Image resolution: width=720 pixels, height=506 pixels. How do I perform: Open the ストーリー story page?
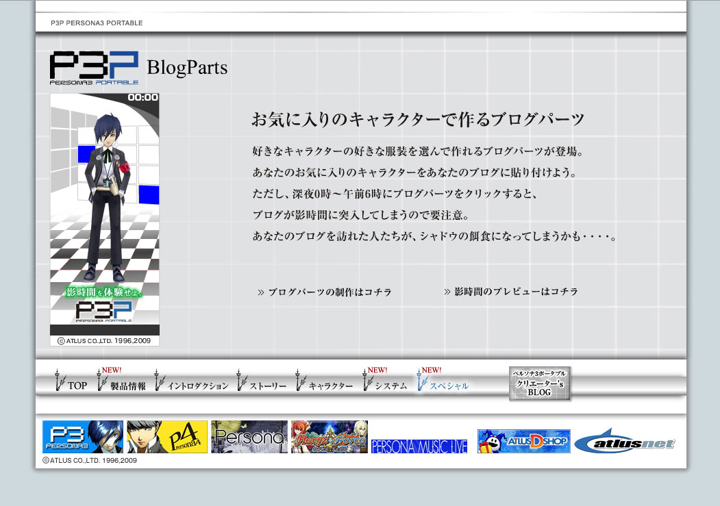[268, 386]
